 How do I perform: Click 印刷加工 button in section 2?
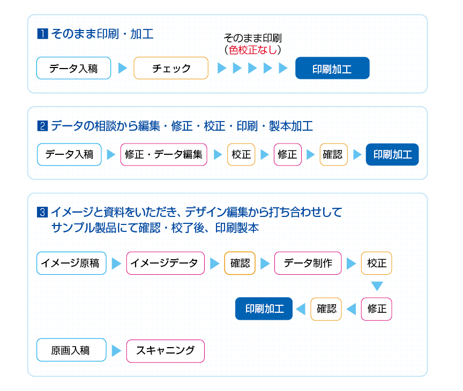tap(392, 154)
